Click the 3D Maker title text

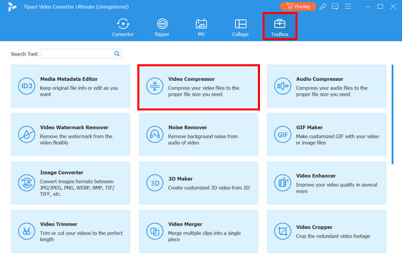click(180, 179)
